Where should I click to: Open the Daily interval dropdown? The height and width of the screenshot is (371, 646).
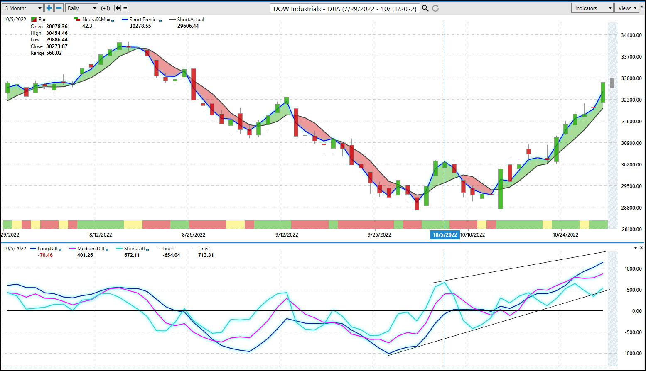point(82,8)
